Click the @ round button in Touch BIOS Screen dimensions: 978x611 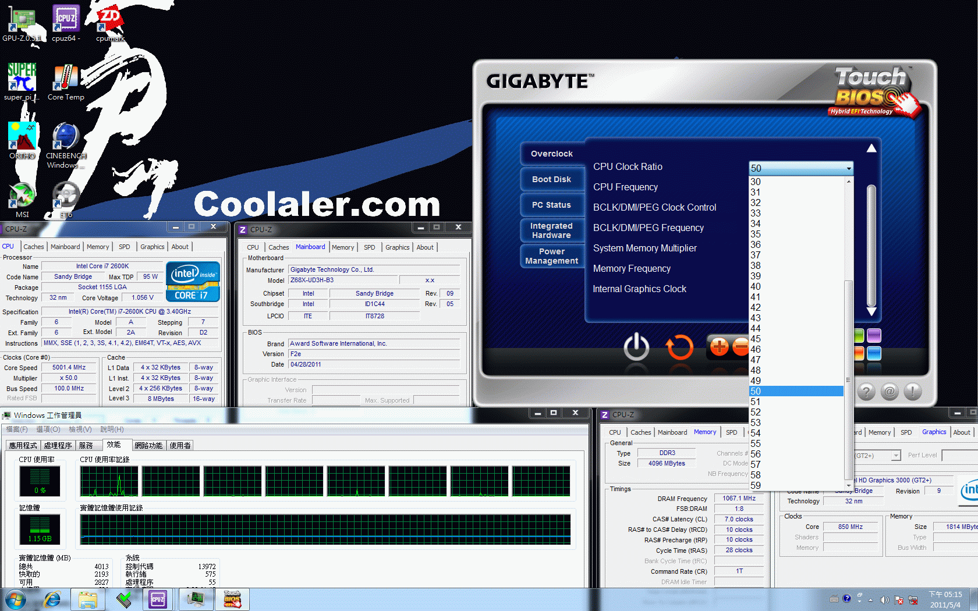coord(890,392)
